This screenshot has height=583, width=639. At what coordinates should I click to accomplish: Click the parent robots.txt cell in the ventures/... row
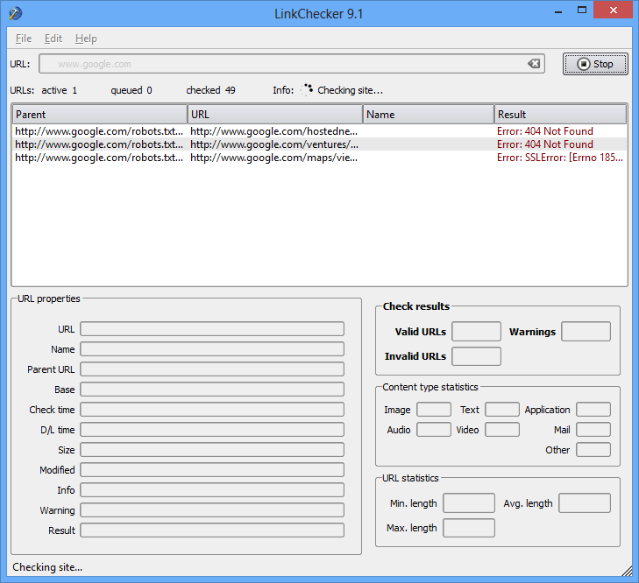[x=99, y=144]
